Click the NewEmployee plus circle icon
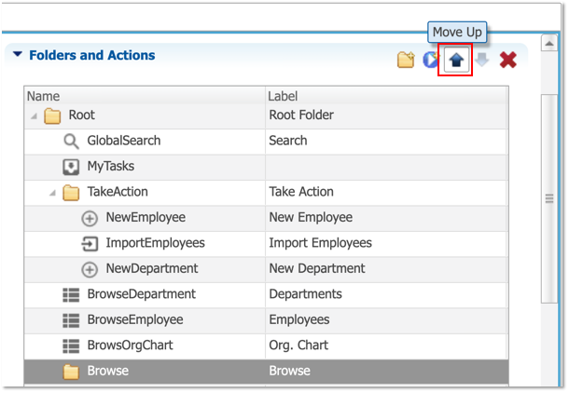Viewport: 569px width, 393px height. click(90, 219)
